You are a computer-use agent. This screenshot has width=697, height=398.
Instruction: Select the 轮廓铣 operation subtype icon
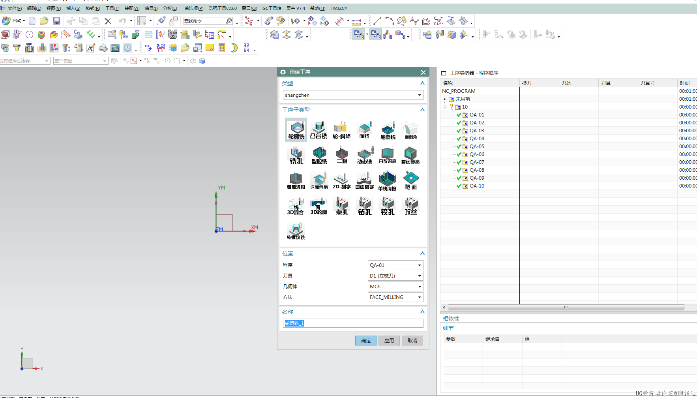(x=296, y=130)
